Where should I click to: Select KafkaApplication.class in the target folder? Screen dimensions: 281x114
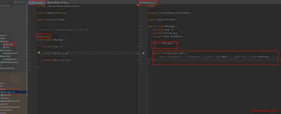click(10, 107)
